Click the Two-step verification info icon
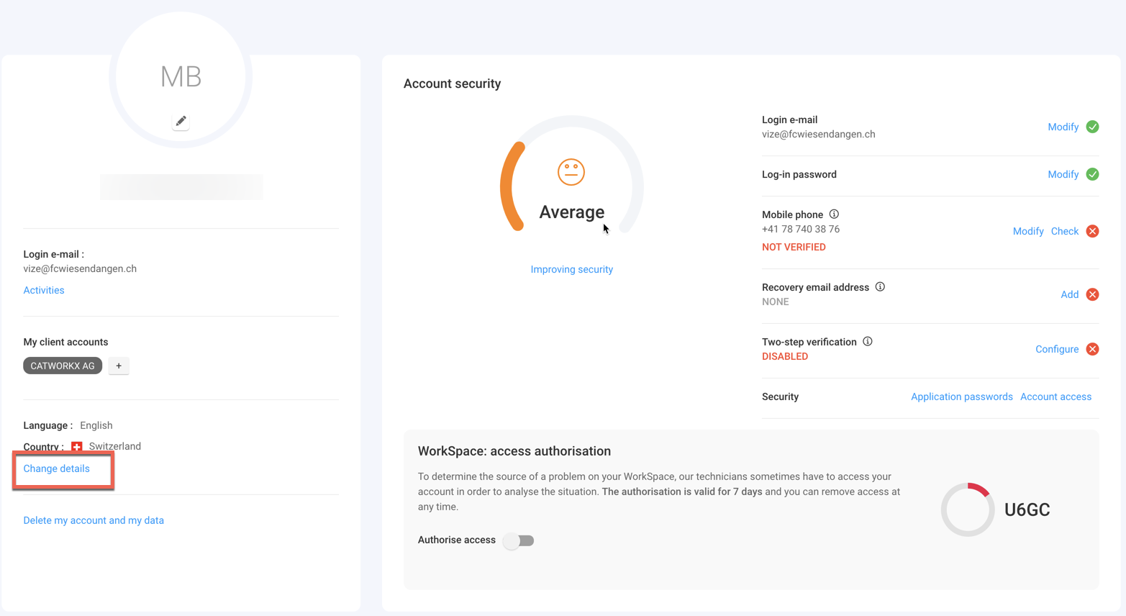Screen dimensions: 1126x616 click(x=868, y=342)
